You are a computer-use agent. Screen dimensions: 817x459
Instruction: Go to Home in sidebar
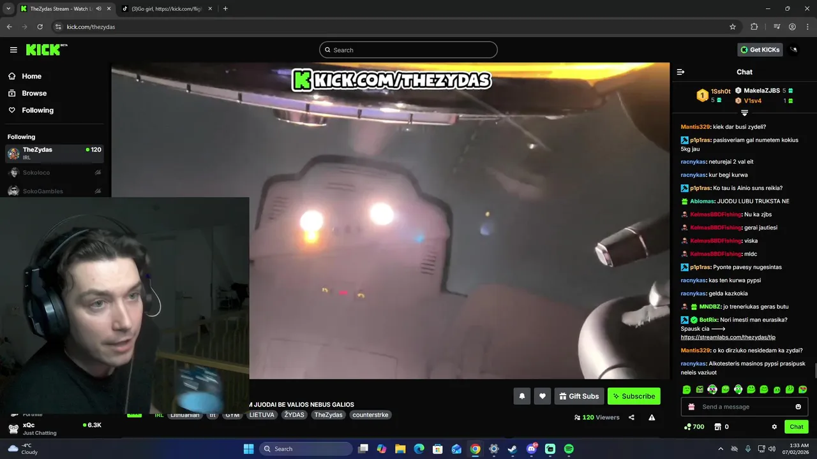pyautogui.click(x=31, y=76)
